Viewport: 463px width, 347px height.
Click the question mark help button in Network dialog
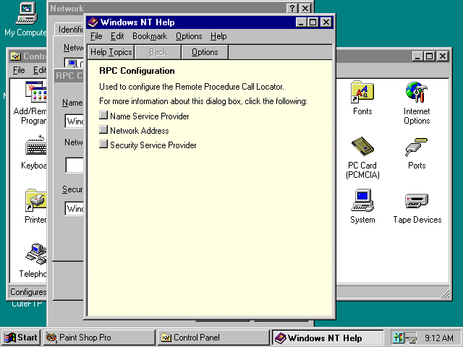tap(292, 8)
